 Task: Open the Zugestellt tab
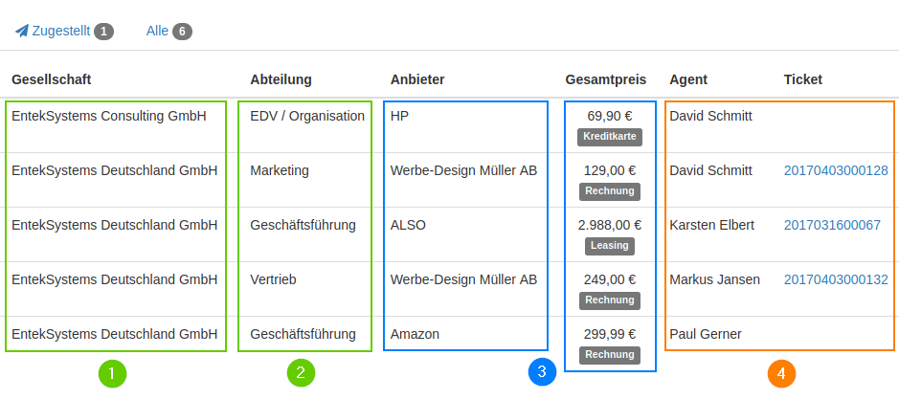(61, 31)
